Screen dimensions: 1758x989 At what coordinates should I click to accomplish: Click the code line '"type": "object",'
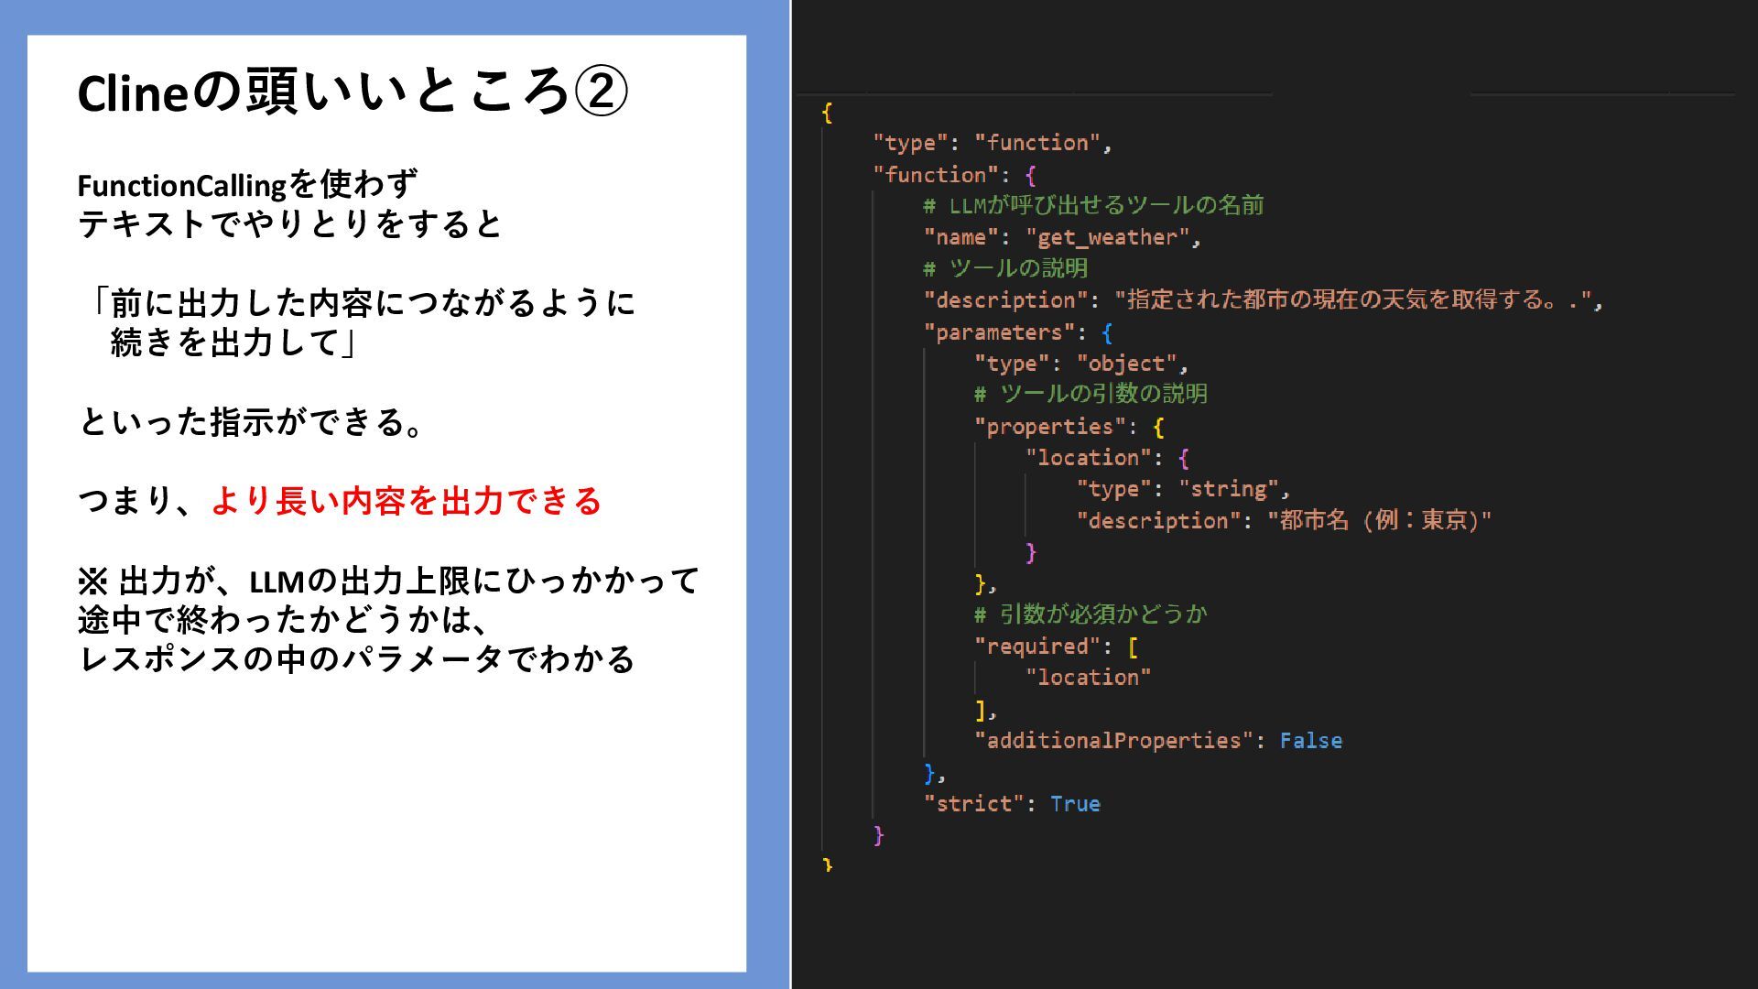[x=1081, y=364]
